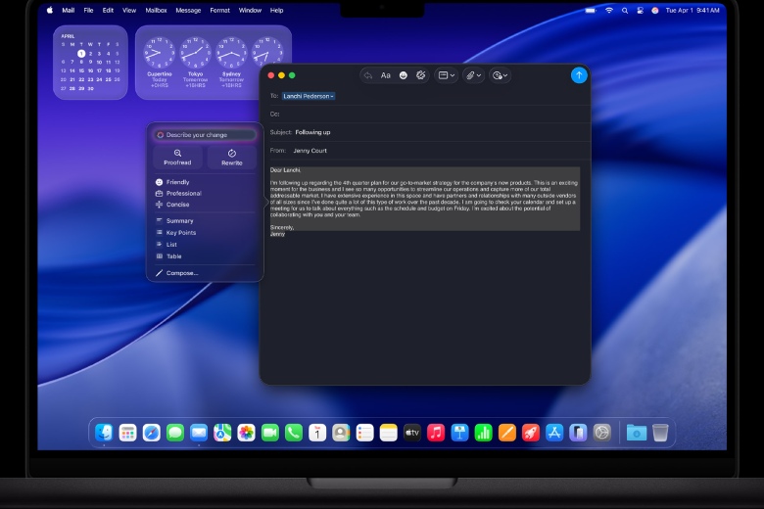Click the Writing Tools icon in toolbar
This screenshot has width=764, height=509.
click(x=421, y=75)
